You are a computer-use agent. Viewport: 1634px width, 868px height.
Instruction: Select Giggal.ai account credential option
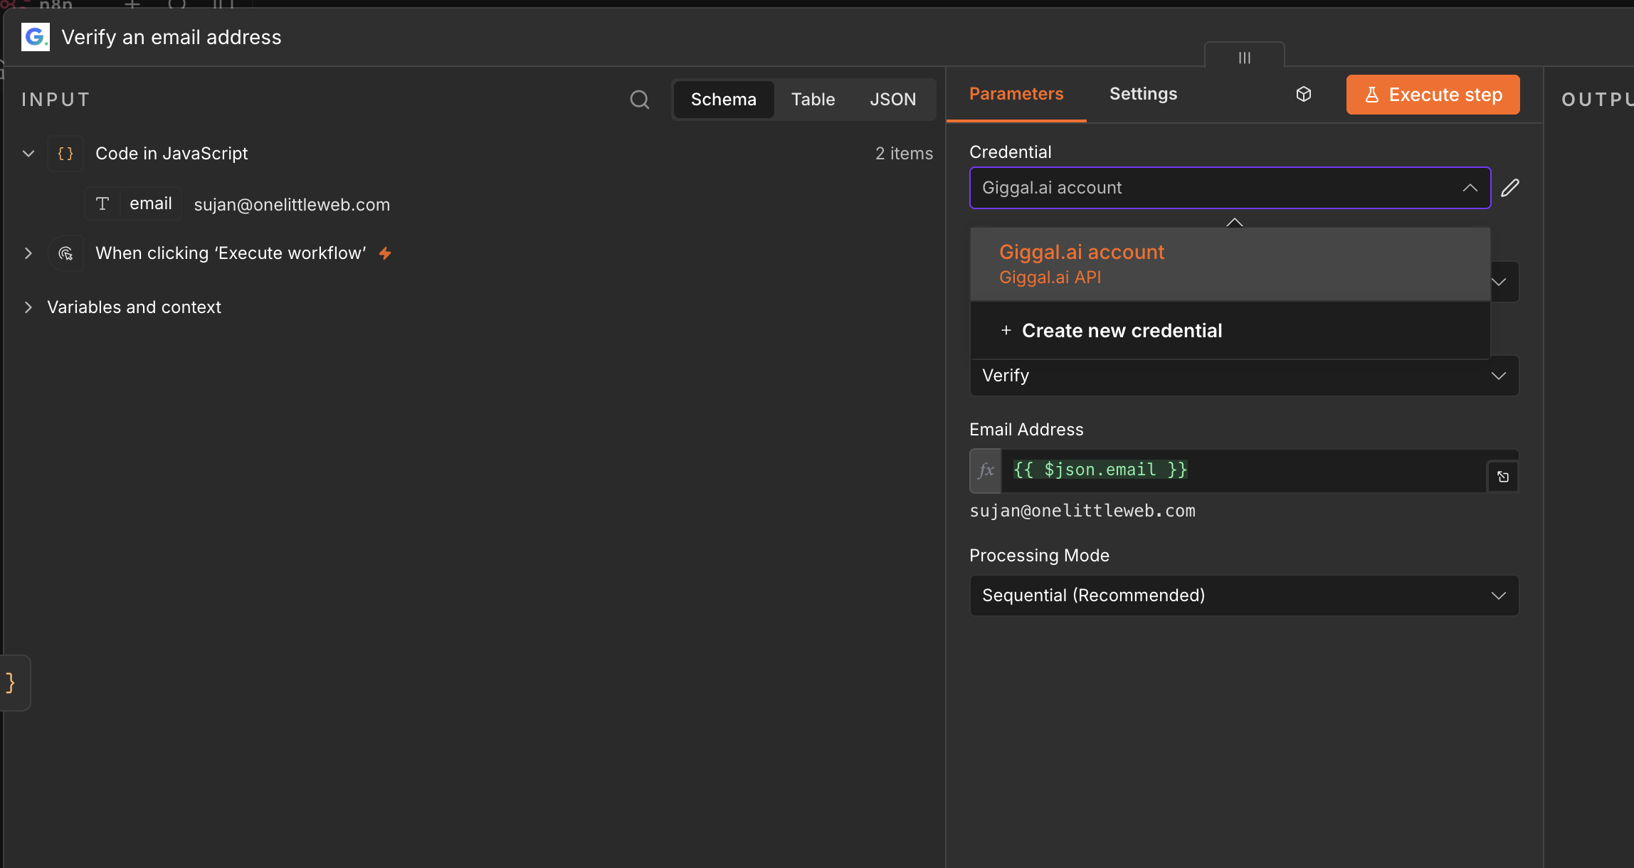[1230, 264]
